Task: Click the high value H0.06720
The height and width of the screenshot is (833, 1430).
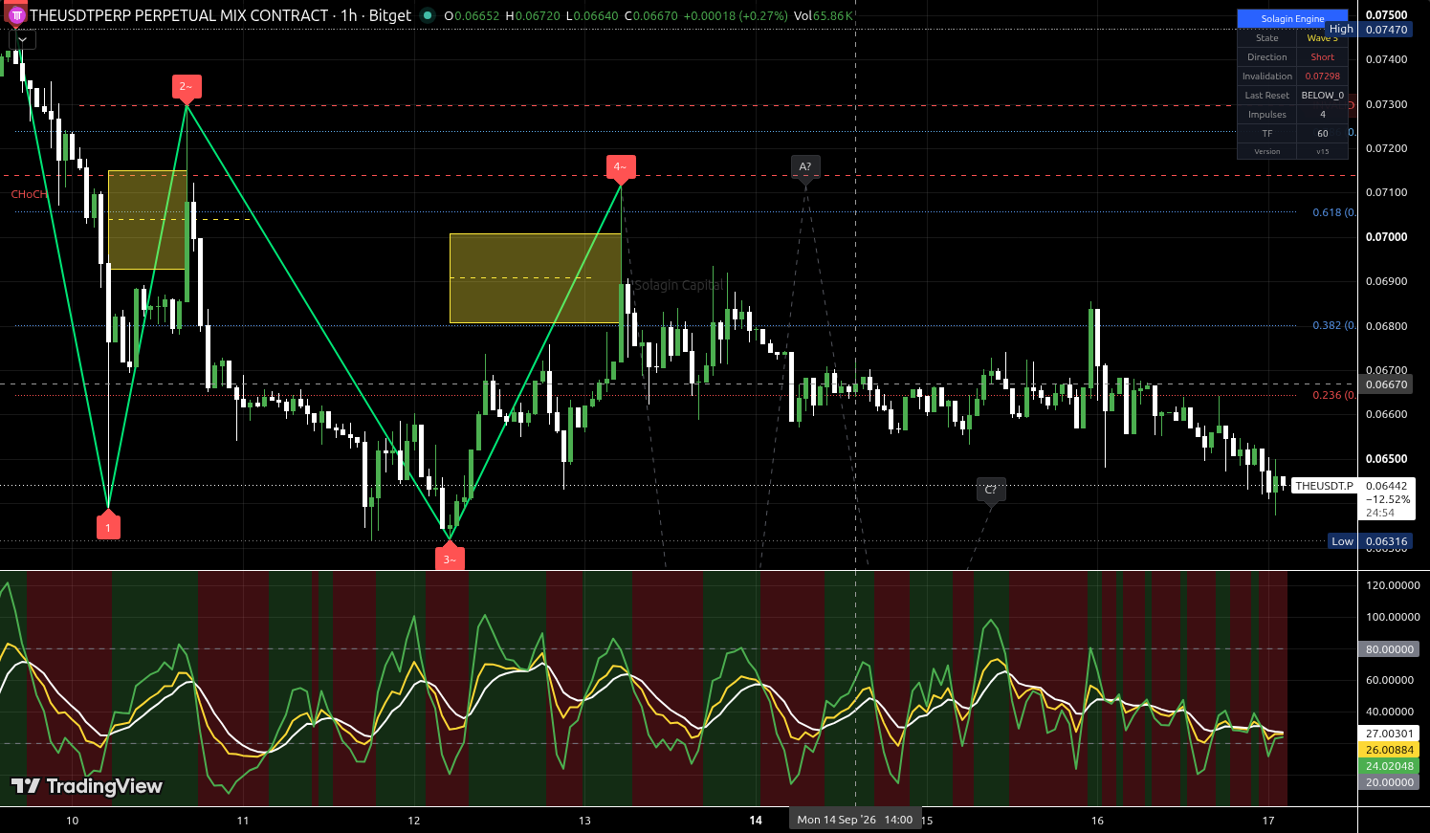Action: tap(534, 15)
